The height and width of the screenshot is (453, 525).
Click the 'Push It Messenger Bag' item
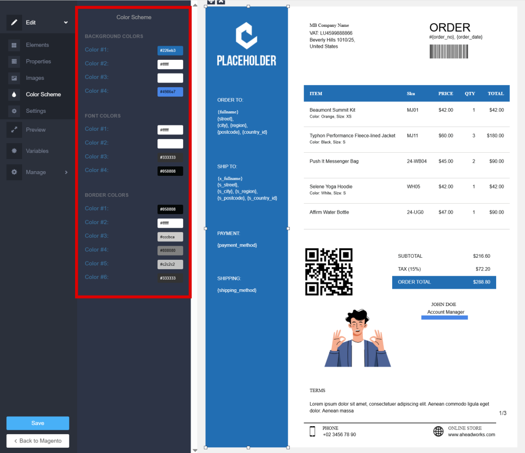pyautogui.click(x=334, y=161)
